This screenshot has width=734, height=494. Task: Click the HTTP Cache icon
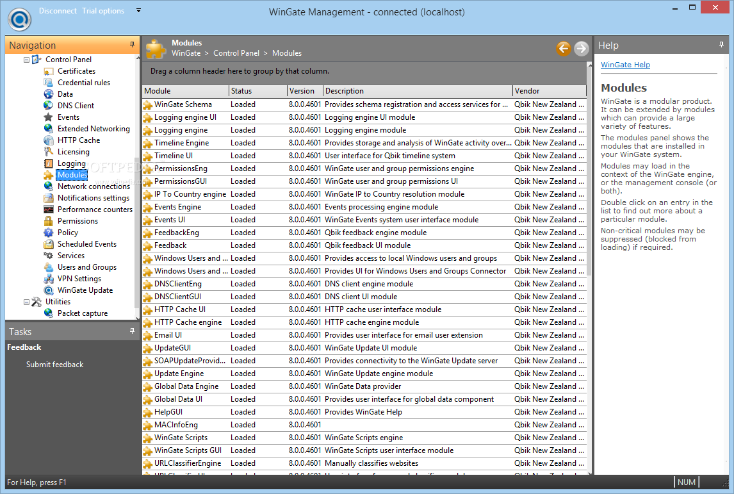(48, 140)
